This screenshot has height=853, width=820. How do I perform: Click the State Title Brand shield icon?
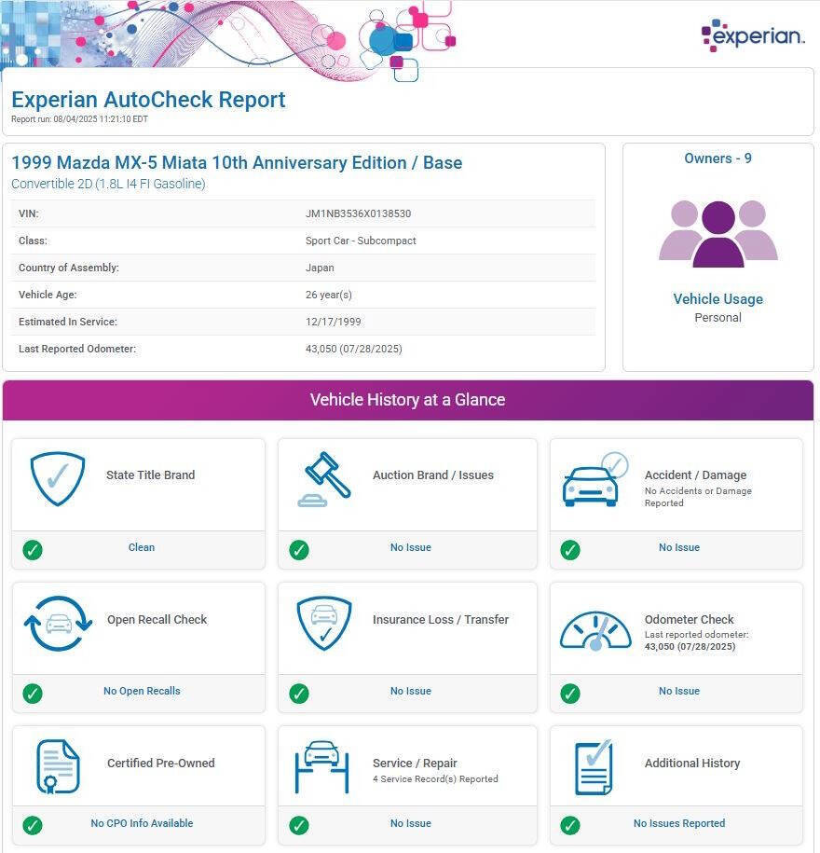57,478
